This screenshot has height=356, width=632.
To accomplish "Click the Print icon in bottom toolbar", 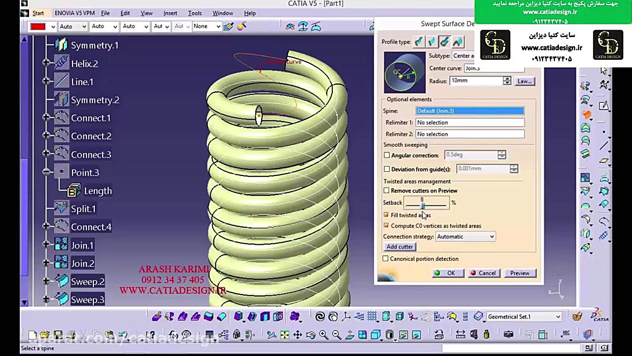I will click(x=71, y=335).
